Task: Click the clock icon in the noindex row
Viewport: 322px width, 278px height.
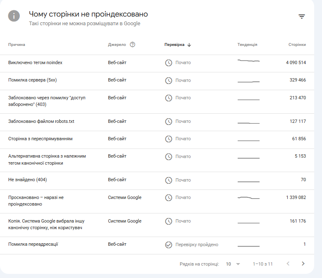Action: tap(169, 62)
